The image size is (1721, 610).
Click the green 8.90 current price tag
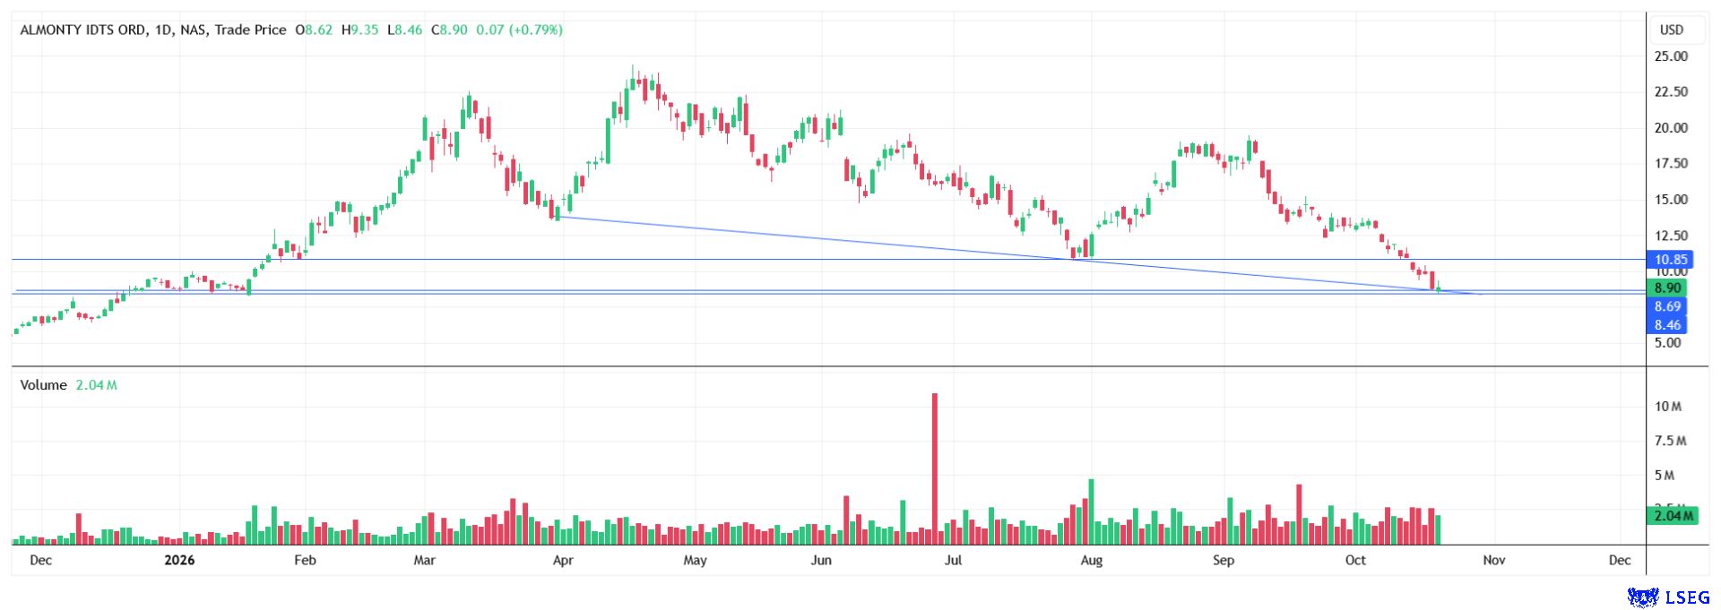[1667, 288]
